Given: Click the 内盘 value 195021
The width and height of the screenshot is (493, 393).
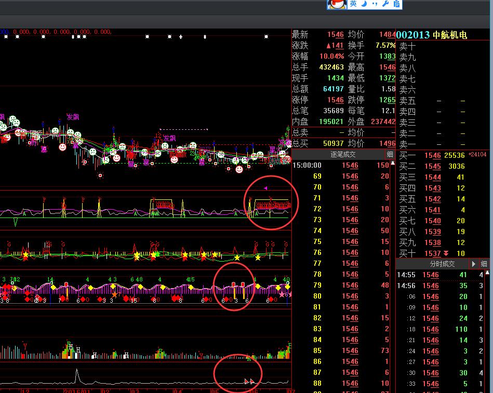Looking at the screenshot, I should pyautogui.click(x=331, y=121).
